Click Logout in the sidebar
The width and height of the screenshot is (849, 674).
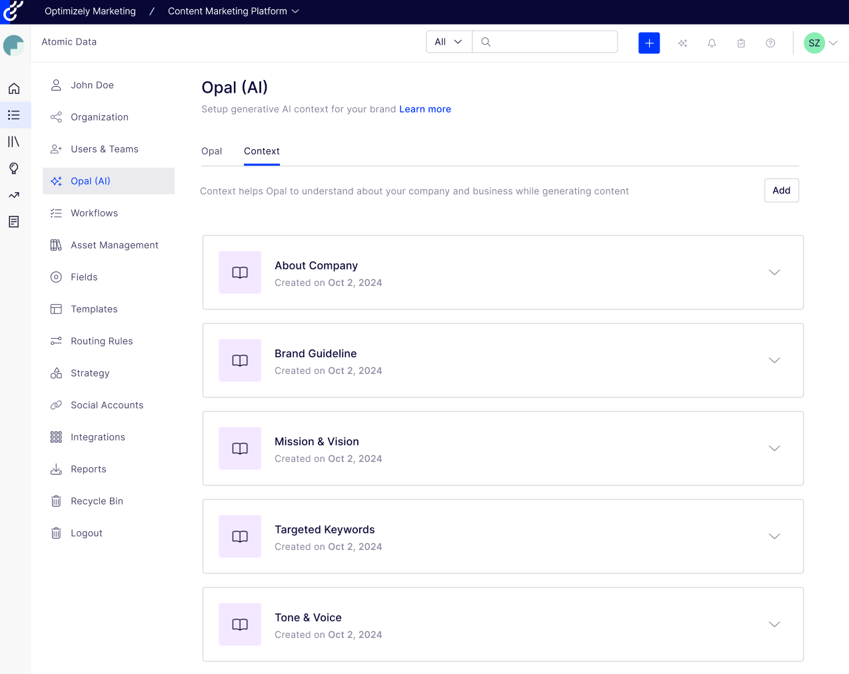109,533
